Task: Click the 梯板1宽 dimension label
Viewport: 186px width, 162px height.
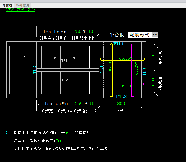Action: pos(160,58)
